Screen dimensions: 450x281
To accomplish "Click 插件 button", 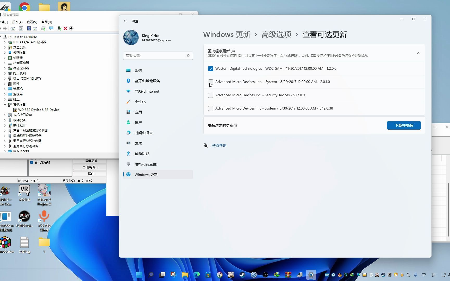I will point(90,174).
